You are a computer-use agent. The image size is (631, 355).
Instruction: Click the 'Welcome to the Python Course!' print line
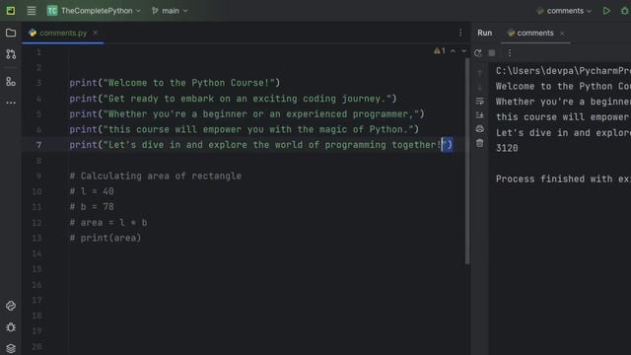coord(175,83)
